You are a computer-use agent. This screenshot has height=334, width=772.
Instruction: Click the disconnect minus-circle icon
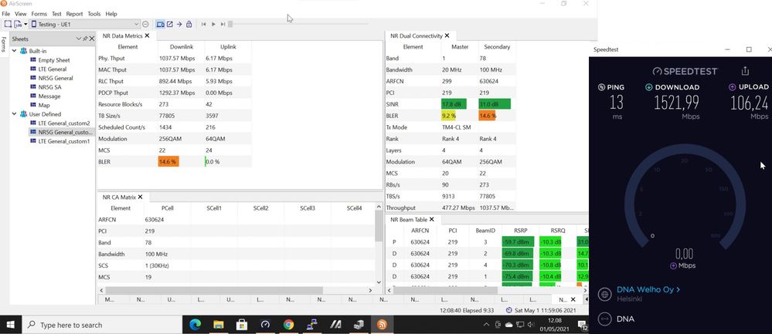point(145,24)
